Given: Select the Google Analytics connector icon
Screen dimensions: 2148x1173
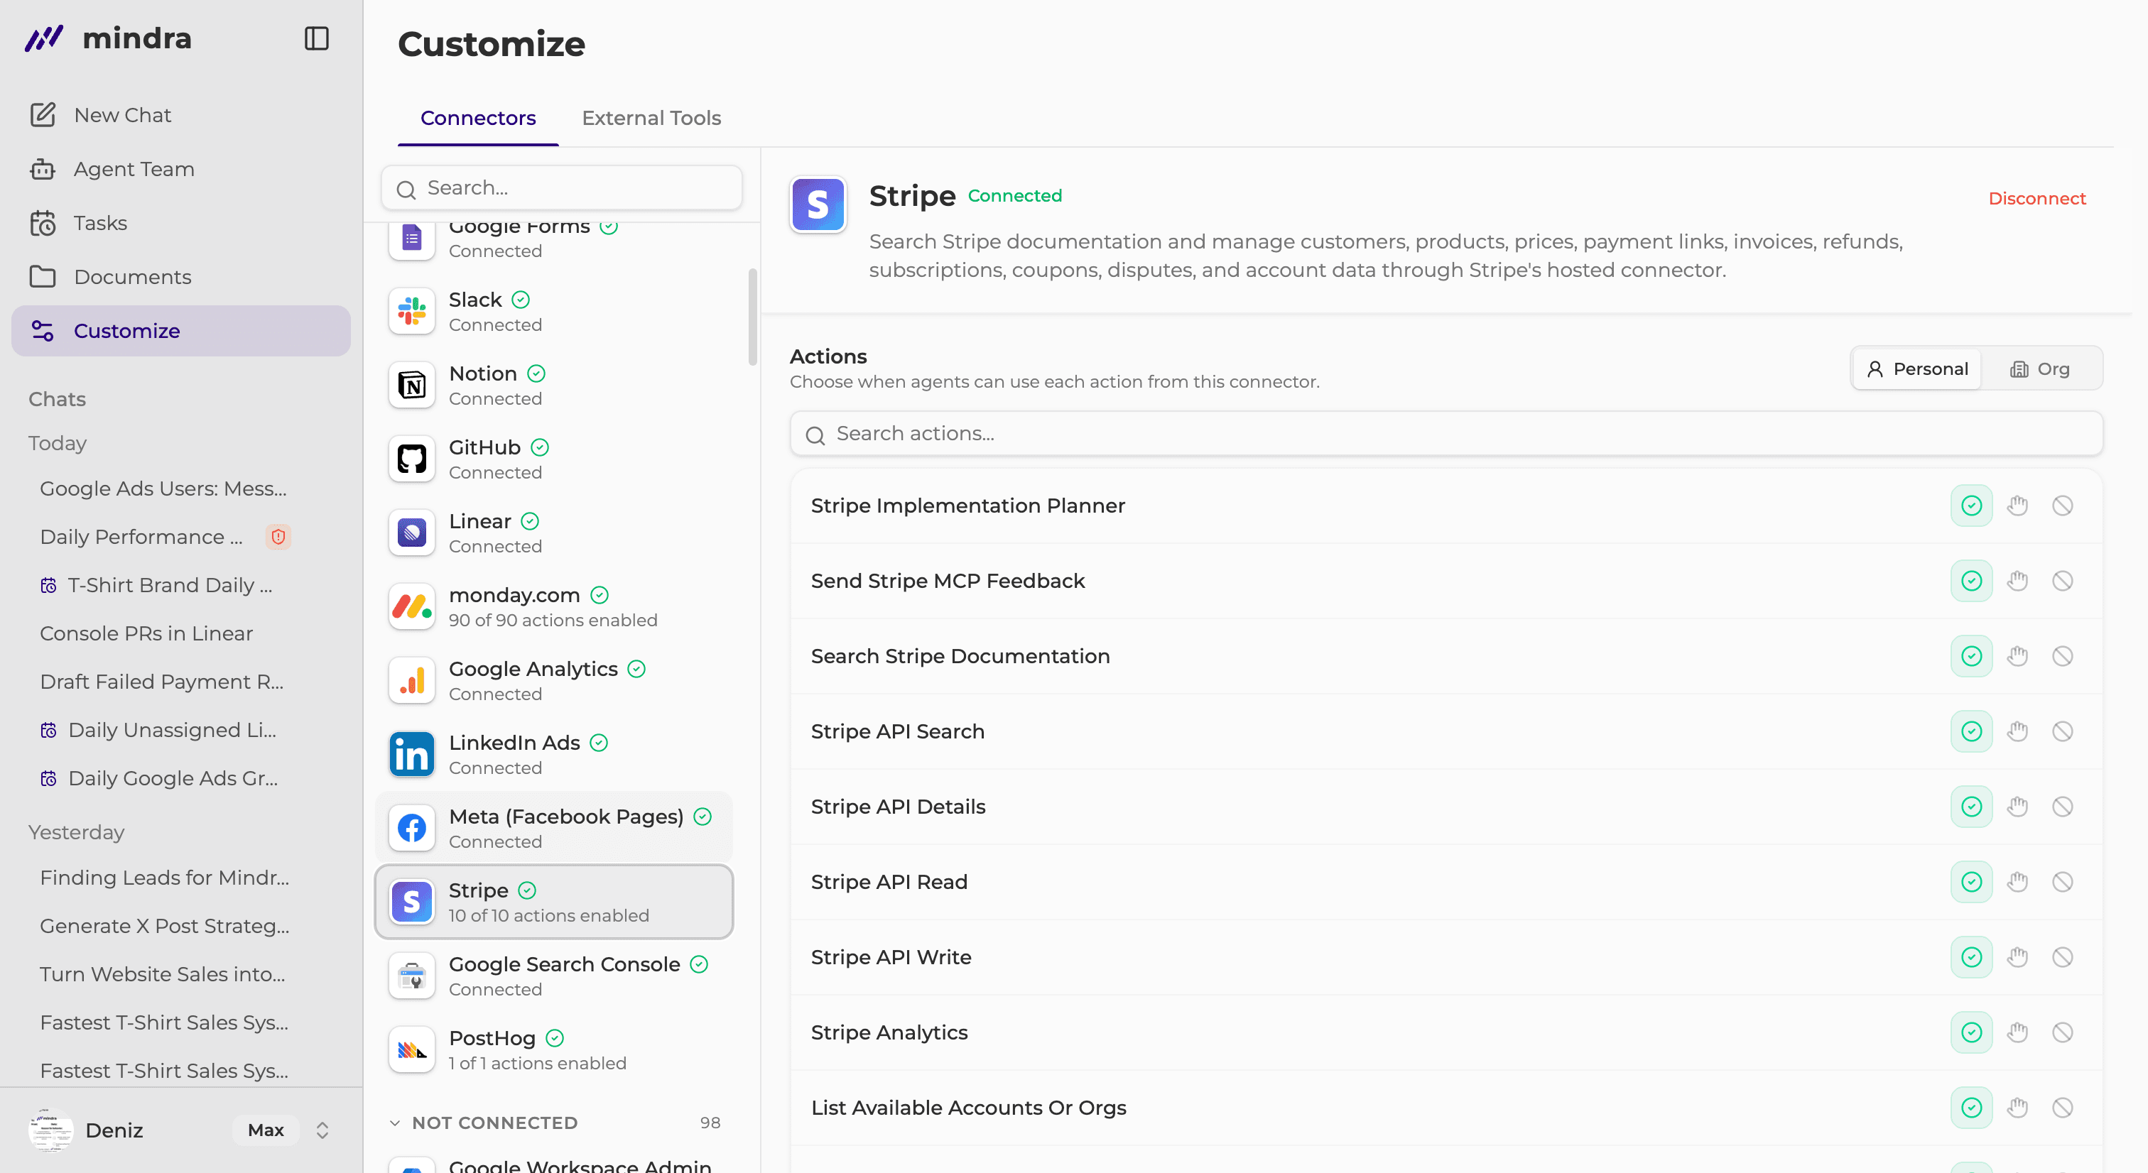Looking at the screenshot, I should [x=412, y=681].
